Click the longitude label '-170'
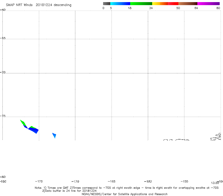 (75, 182)
